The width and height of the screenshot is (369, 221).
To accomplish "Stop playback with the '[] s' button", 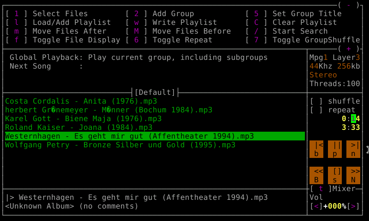I will (335, 175).
